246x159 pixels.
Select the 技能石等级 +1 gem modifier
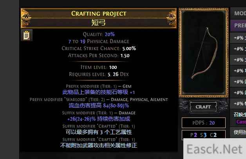(x=99, y=92)
